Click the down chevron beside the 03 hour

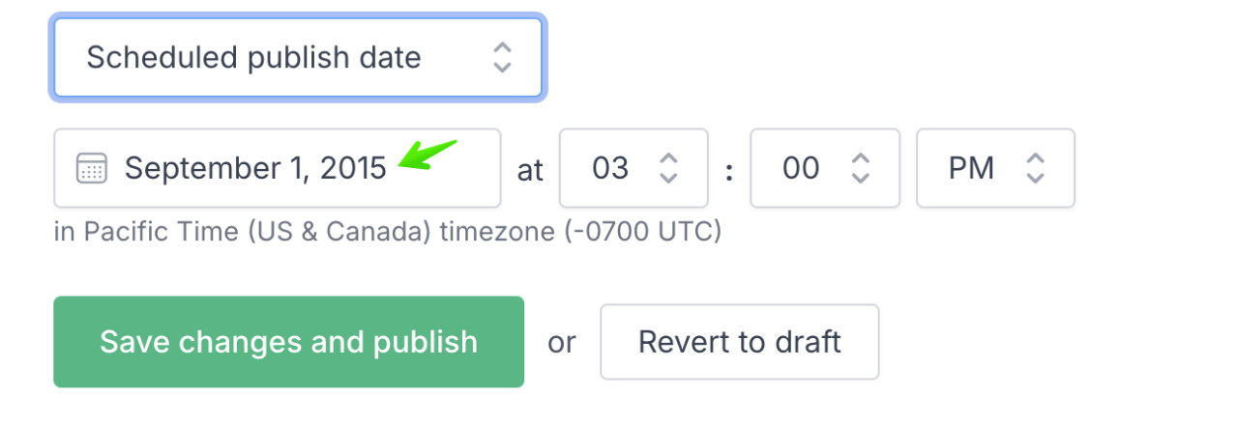668,179
